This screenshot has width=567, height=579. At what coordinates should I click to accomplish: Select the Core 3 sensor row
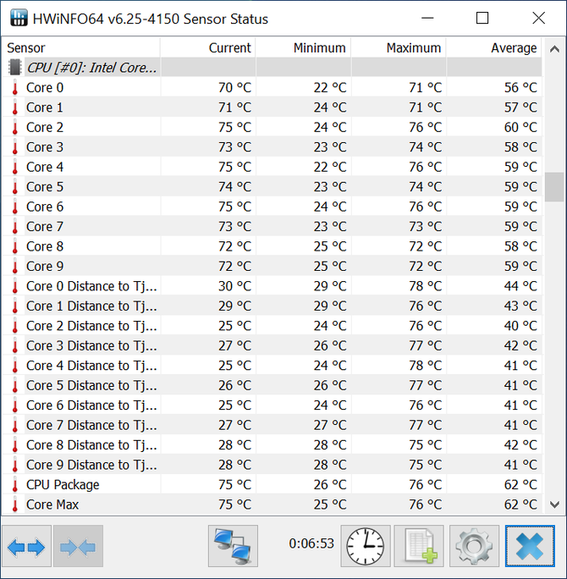(x=272, y=147)
